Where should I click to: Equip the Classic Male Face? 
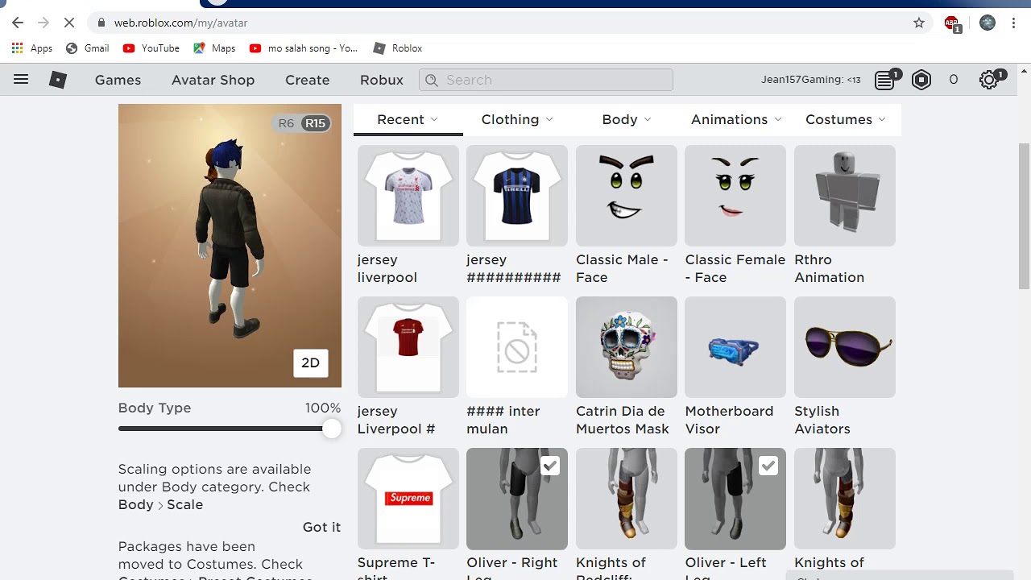point(627,196)
